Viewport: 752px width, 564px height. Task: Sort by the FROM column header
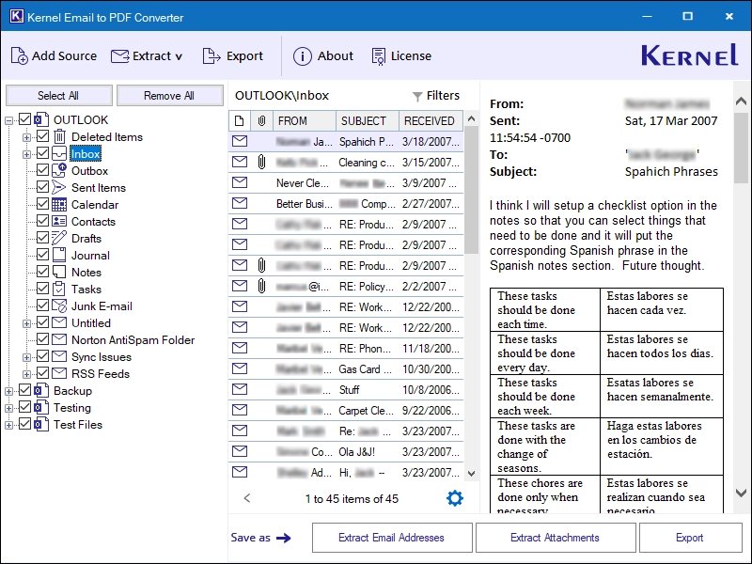[x=304, y=121]
